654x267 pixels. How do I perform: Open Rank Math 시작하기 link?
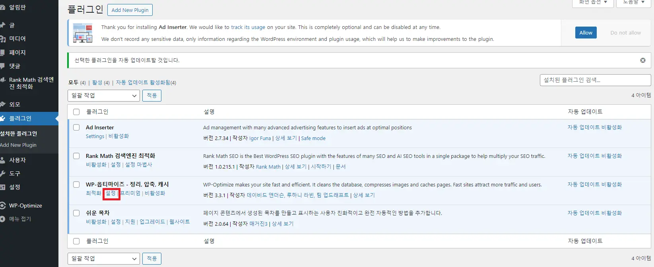321,167
